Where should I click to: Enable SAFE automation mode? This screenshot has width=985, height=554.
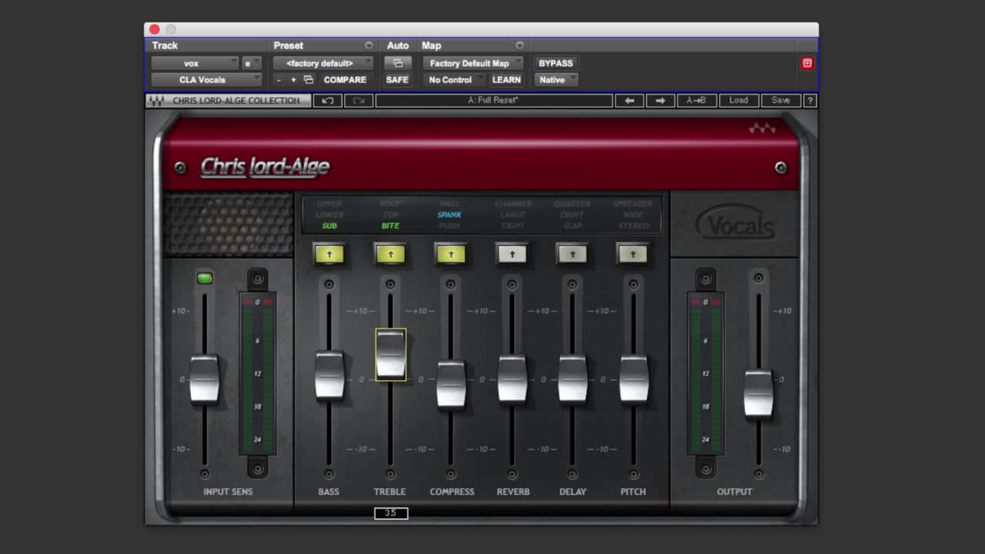397,79
